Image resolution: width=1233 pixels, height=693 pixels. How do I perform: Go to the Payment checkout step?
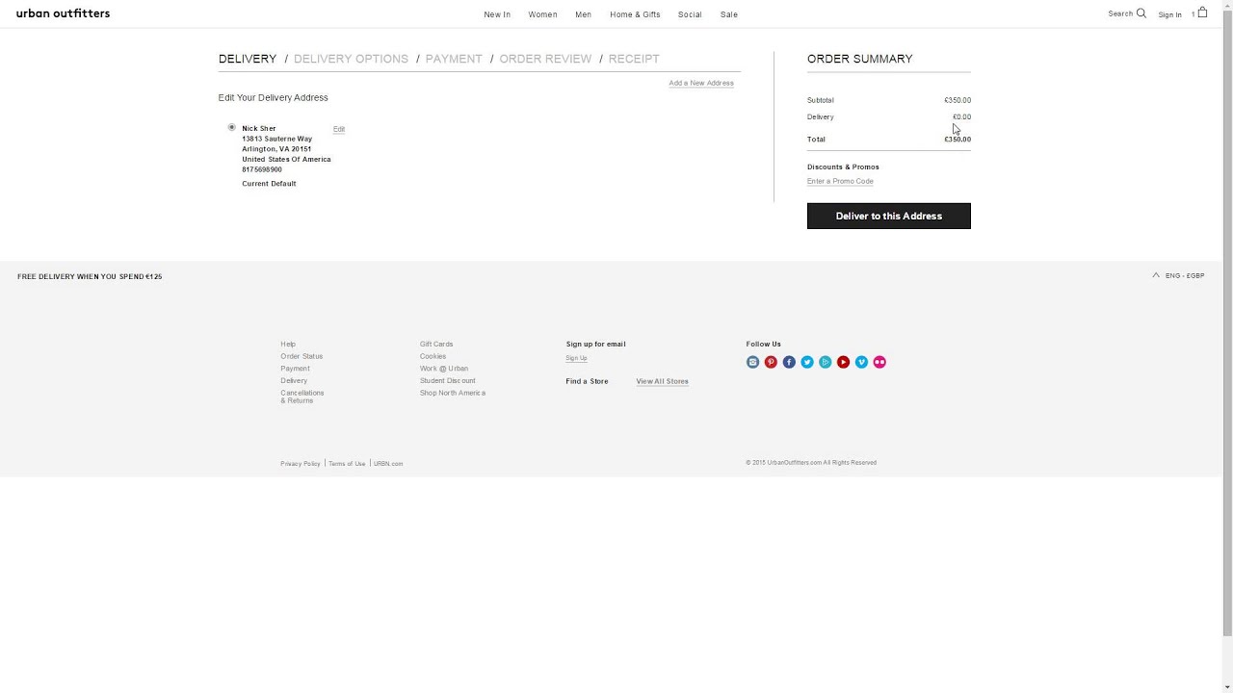pyautogui.click(x=454, y=59)
